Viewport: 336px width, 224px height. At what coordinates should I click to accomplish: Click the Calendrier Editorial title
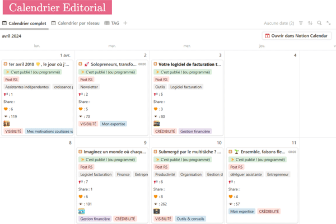[x=57, y=7]
